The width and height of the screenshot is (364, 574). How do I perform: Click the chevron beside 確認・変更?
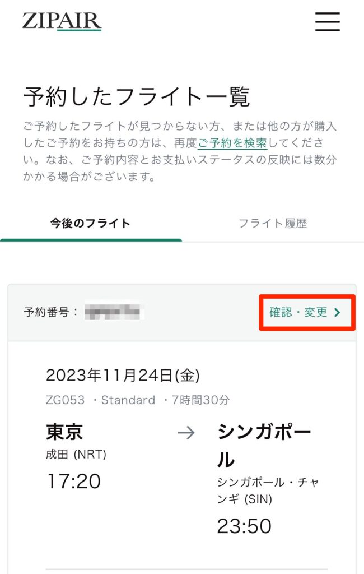[337, 313]
